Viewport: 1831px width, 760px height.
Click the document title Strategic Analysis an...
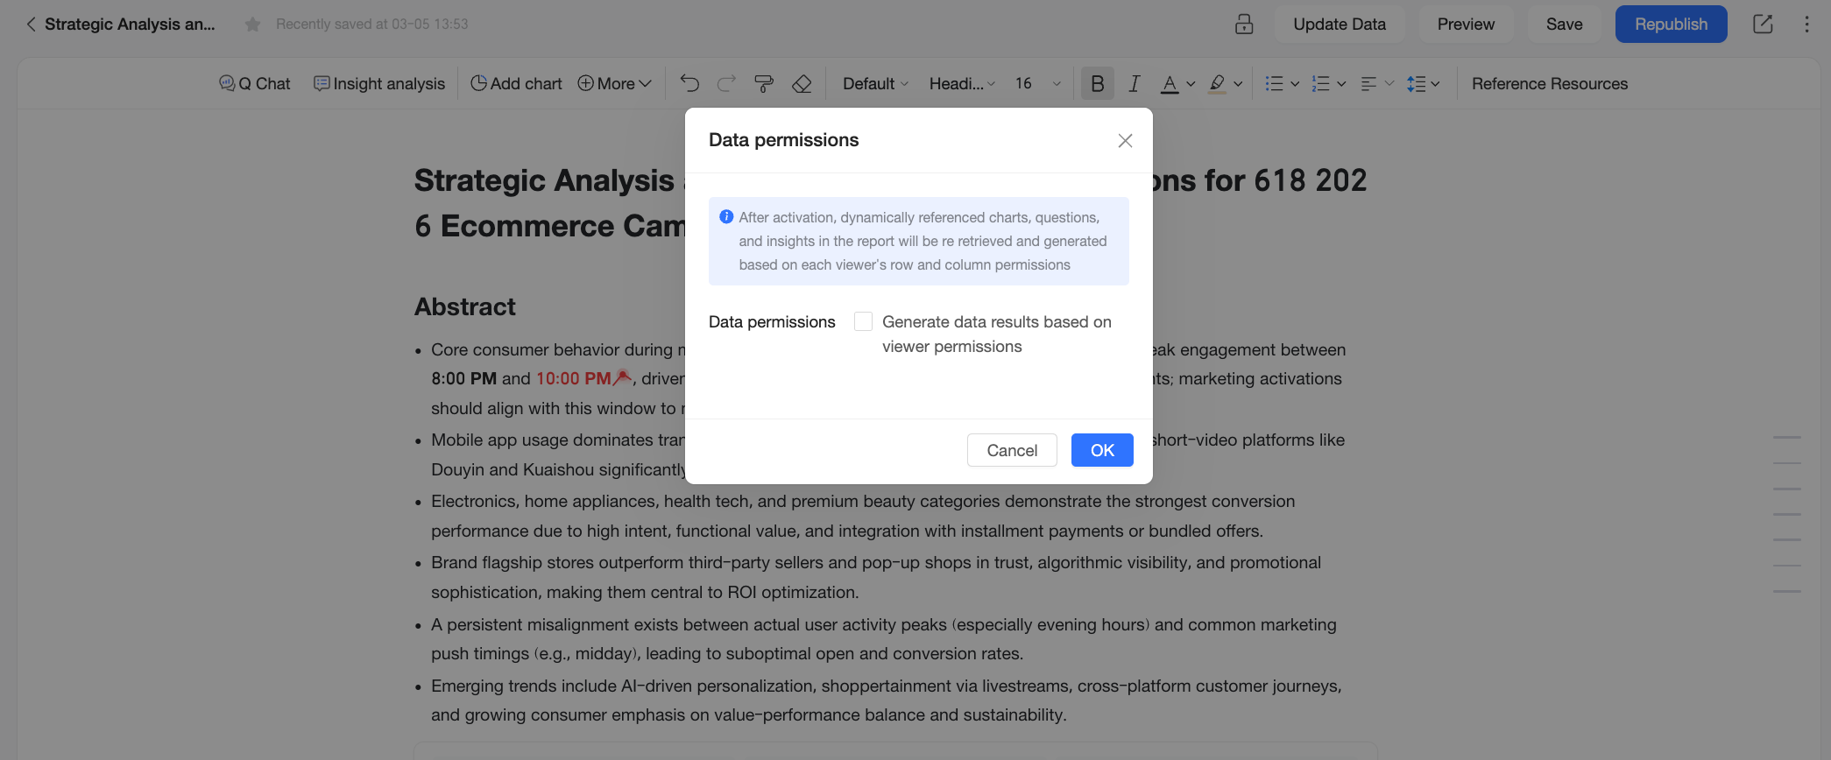pos(130,25)
